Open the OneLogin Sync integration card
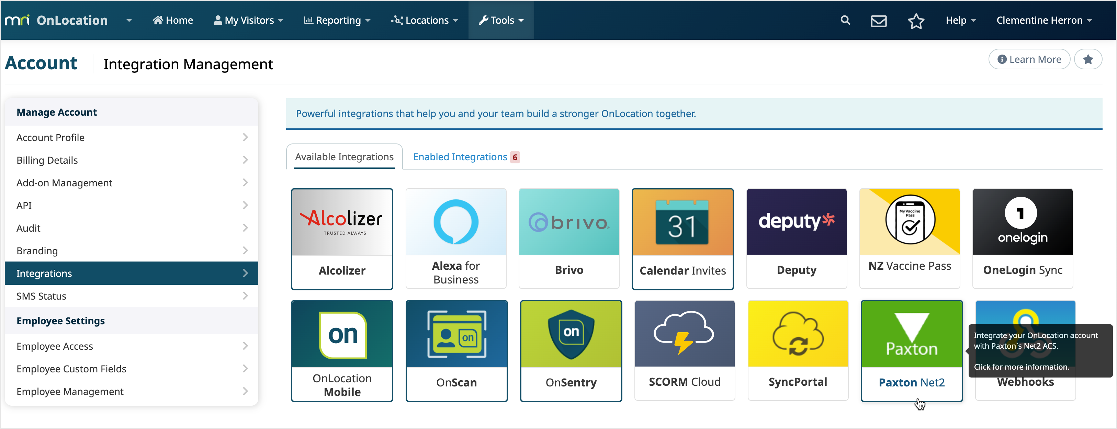This screenshot has height=429, width=1117. click(x=1023, y=239)
